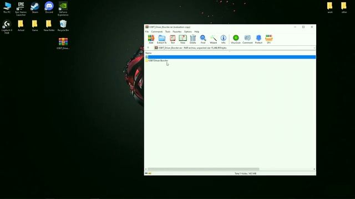355x199 pixels.
Task: Open the Tools menu
Action: point(168,32)
